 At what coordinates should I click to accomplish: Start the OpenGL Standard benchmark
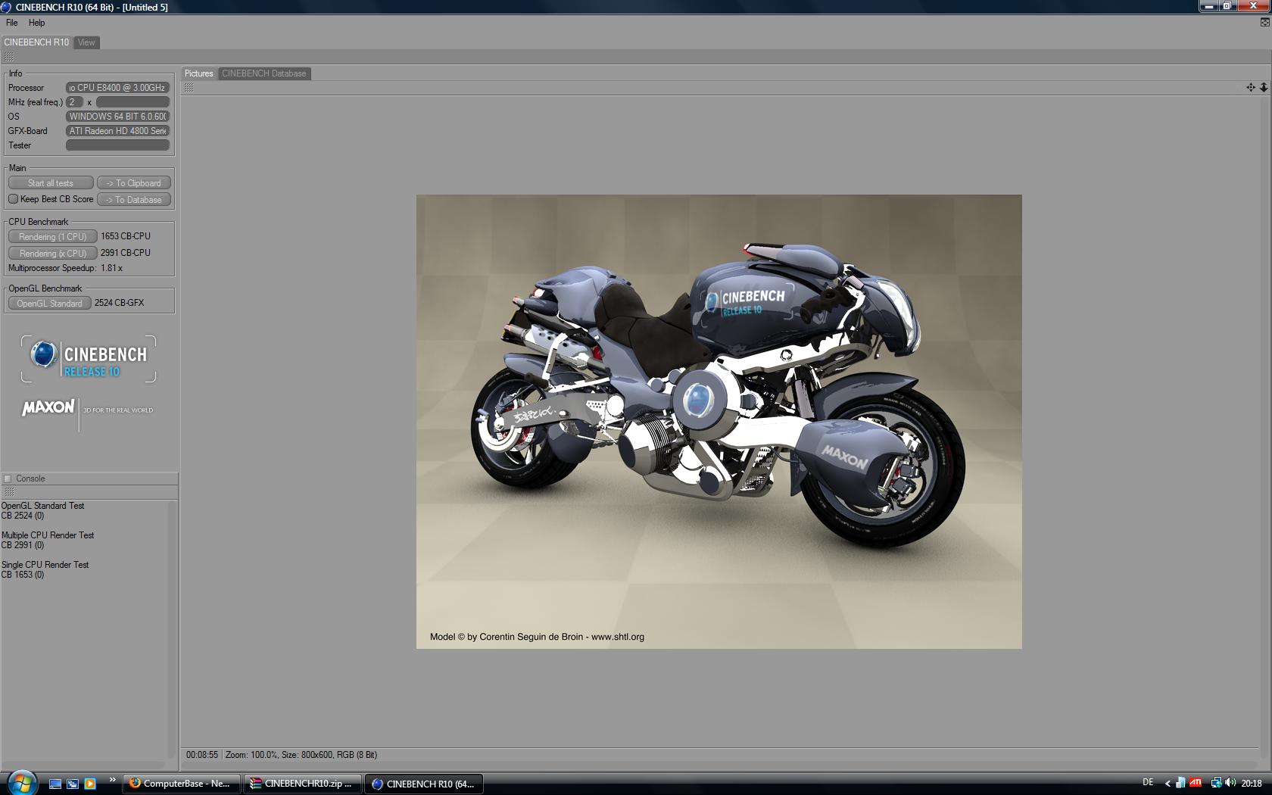click(49, 304)
